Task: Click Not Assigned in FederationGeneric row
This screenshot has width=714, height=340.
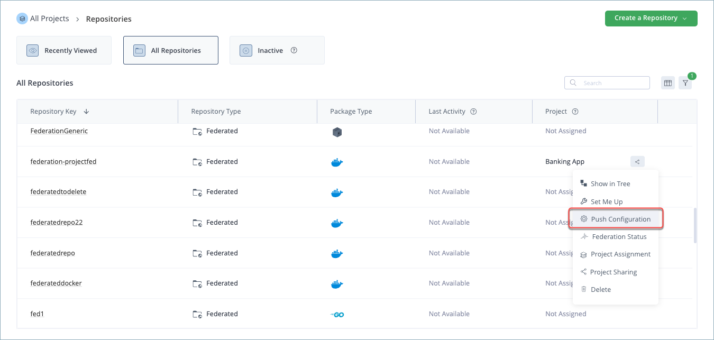Action: pyautogui.click(x=565, y=131)
